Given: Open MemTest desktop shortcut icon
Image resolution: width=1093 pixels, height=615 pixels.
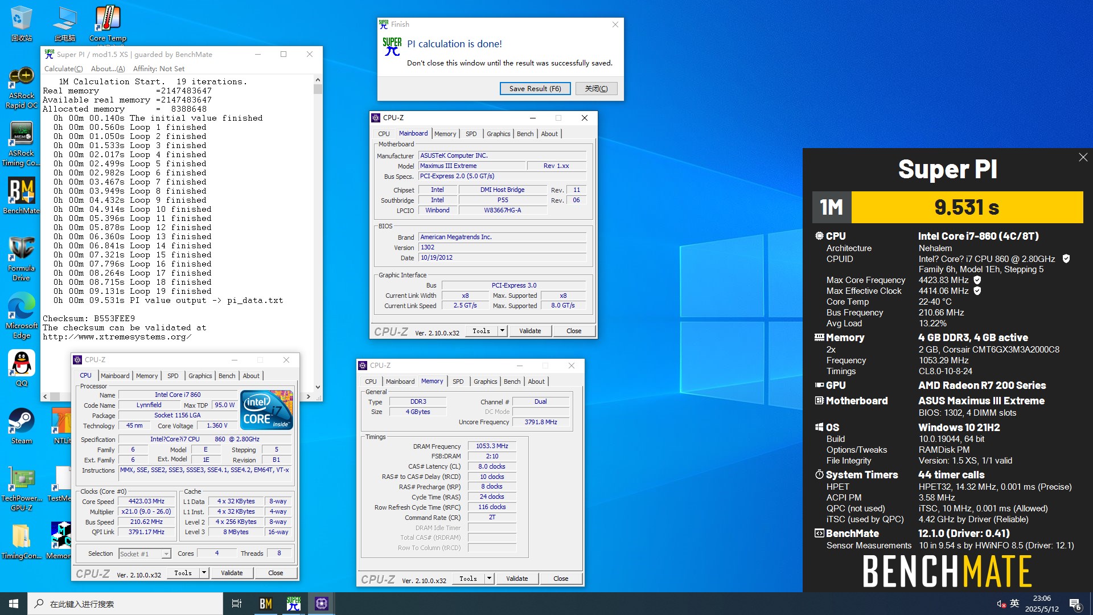Looking at the screenshot, I should point(59,541).
